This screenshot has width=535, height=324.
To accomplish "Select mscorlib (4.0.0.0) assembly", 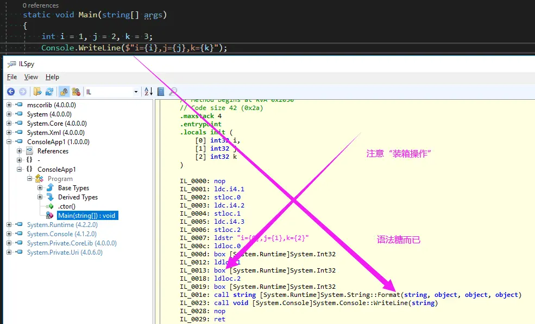I will (x=52, y=105).
